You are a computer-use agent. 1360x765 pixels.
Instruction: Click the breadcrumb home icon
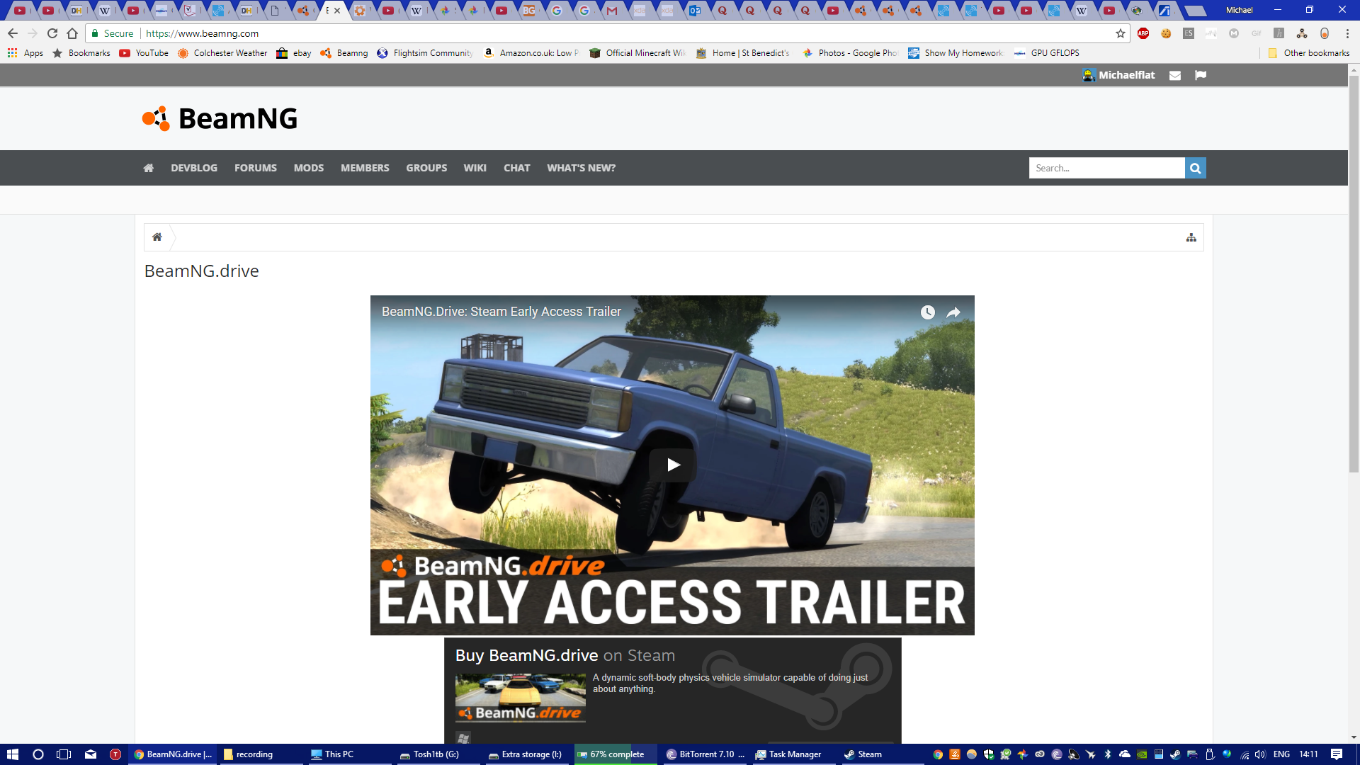[157, 237]
